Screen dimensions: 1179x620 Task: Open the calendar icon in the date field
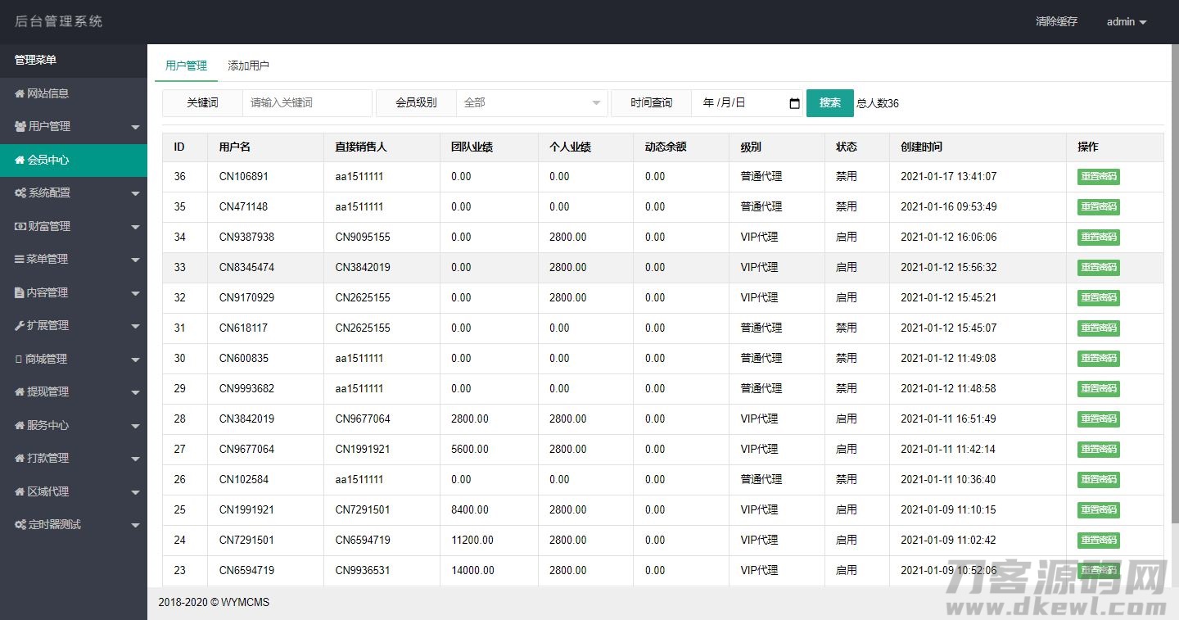coord(793,103)
